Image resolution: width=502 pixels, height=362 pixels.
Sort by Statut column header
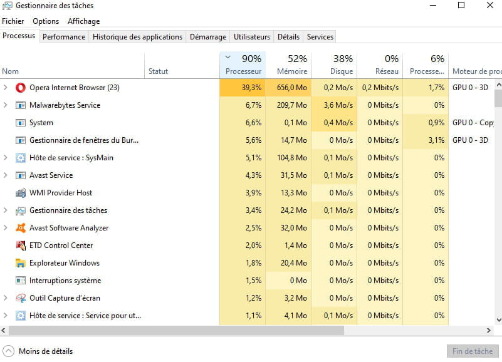(182, 65)
